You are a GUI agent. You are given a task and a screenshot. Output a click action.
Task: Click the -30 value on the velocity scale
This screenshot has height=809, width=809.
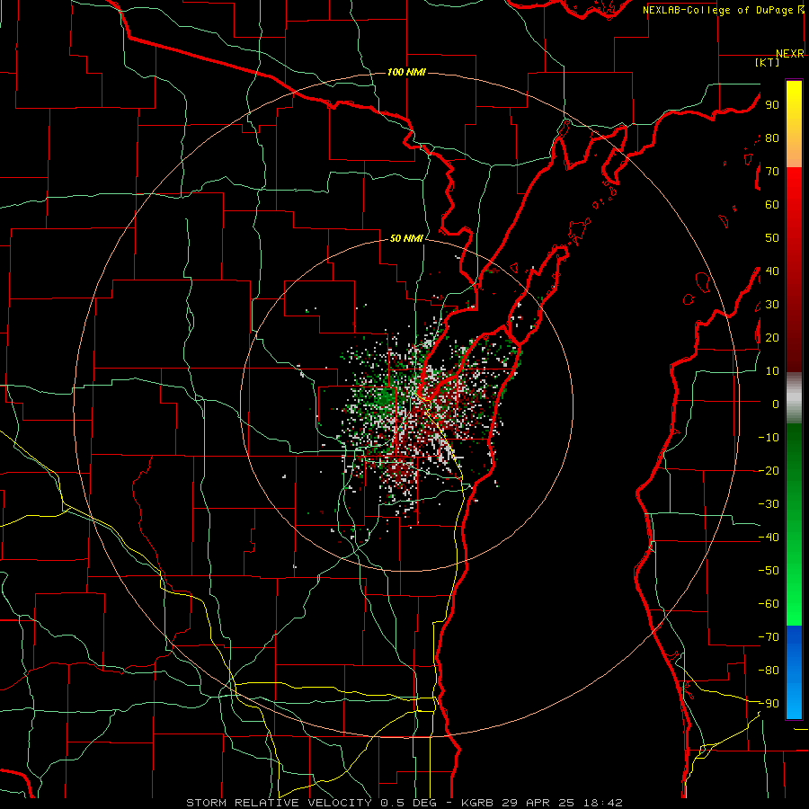(769, 504)
